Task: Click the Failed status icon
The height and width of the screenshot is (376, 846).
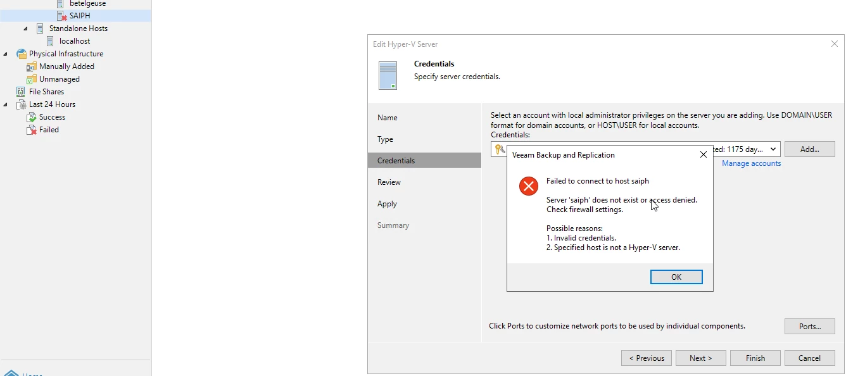Action: point(32,130)
